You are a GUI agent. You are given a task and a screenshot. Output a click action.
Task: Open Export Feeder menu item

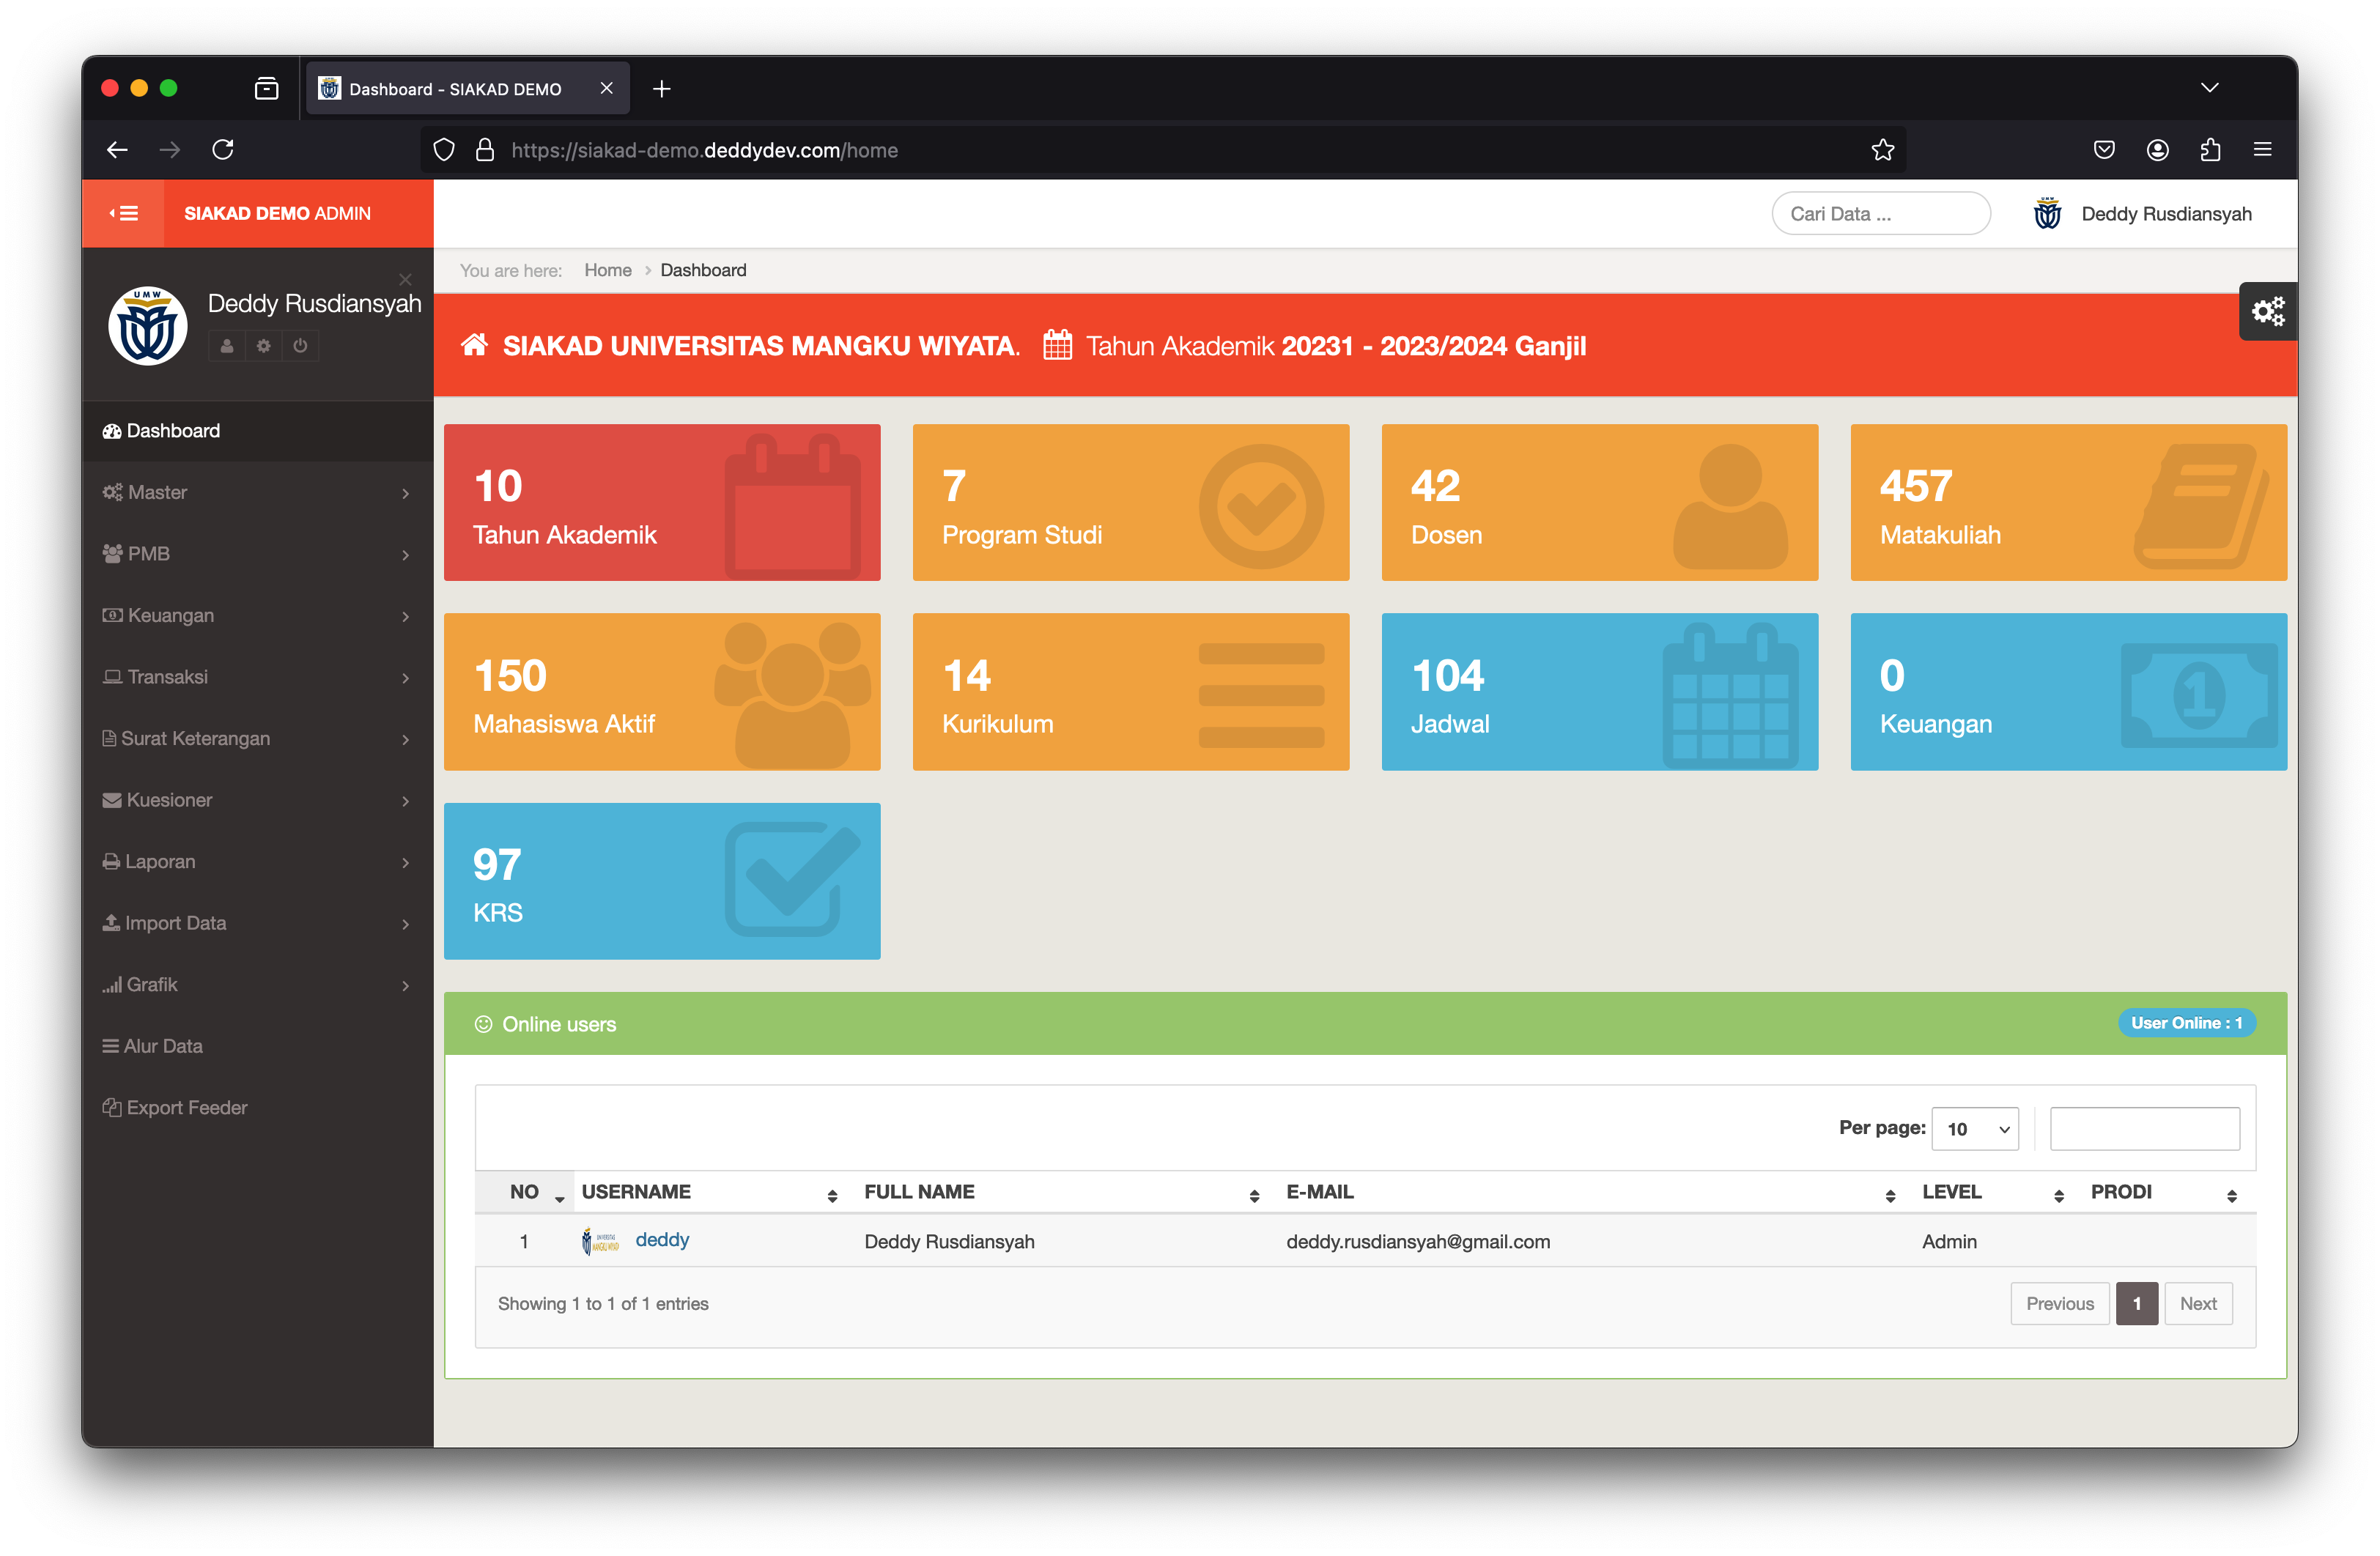(x=186, y=1107)
